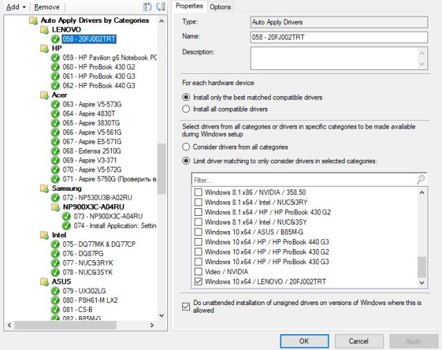Click green check icon of 072 - NP530U3B-A02RU
Viewport: 442px width, 350px height.
(x=55, y=198)
